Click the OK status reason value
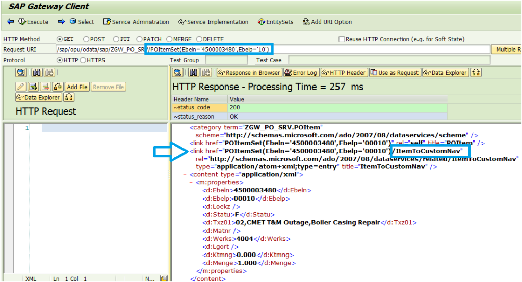 [x=337, y=117]
